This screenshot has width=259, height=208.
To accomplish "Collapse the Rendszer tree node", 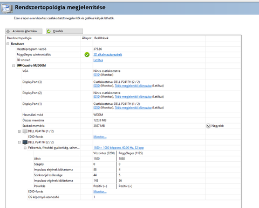I will point(8,44).
